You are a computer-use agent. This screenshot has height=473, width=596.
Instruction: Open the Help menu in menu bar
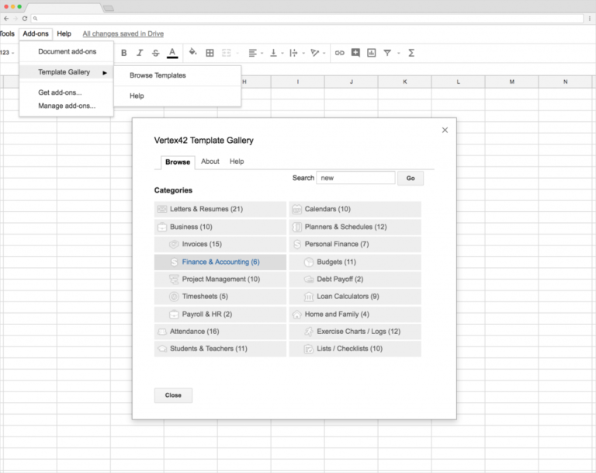click(64, 33)
